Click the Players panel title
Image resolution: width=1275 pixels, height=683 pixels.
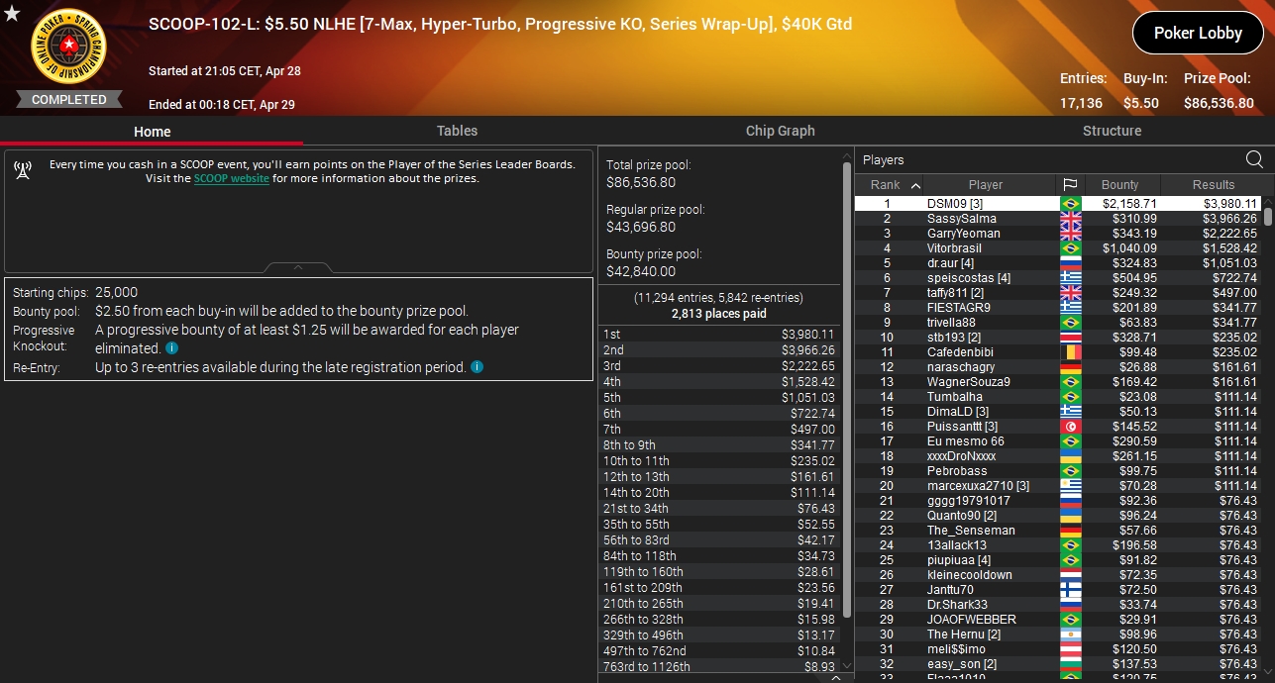pyautogui.click(x=883, y=159)
